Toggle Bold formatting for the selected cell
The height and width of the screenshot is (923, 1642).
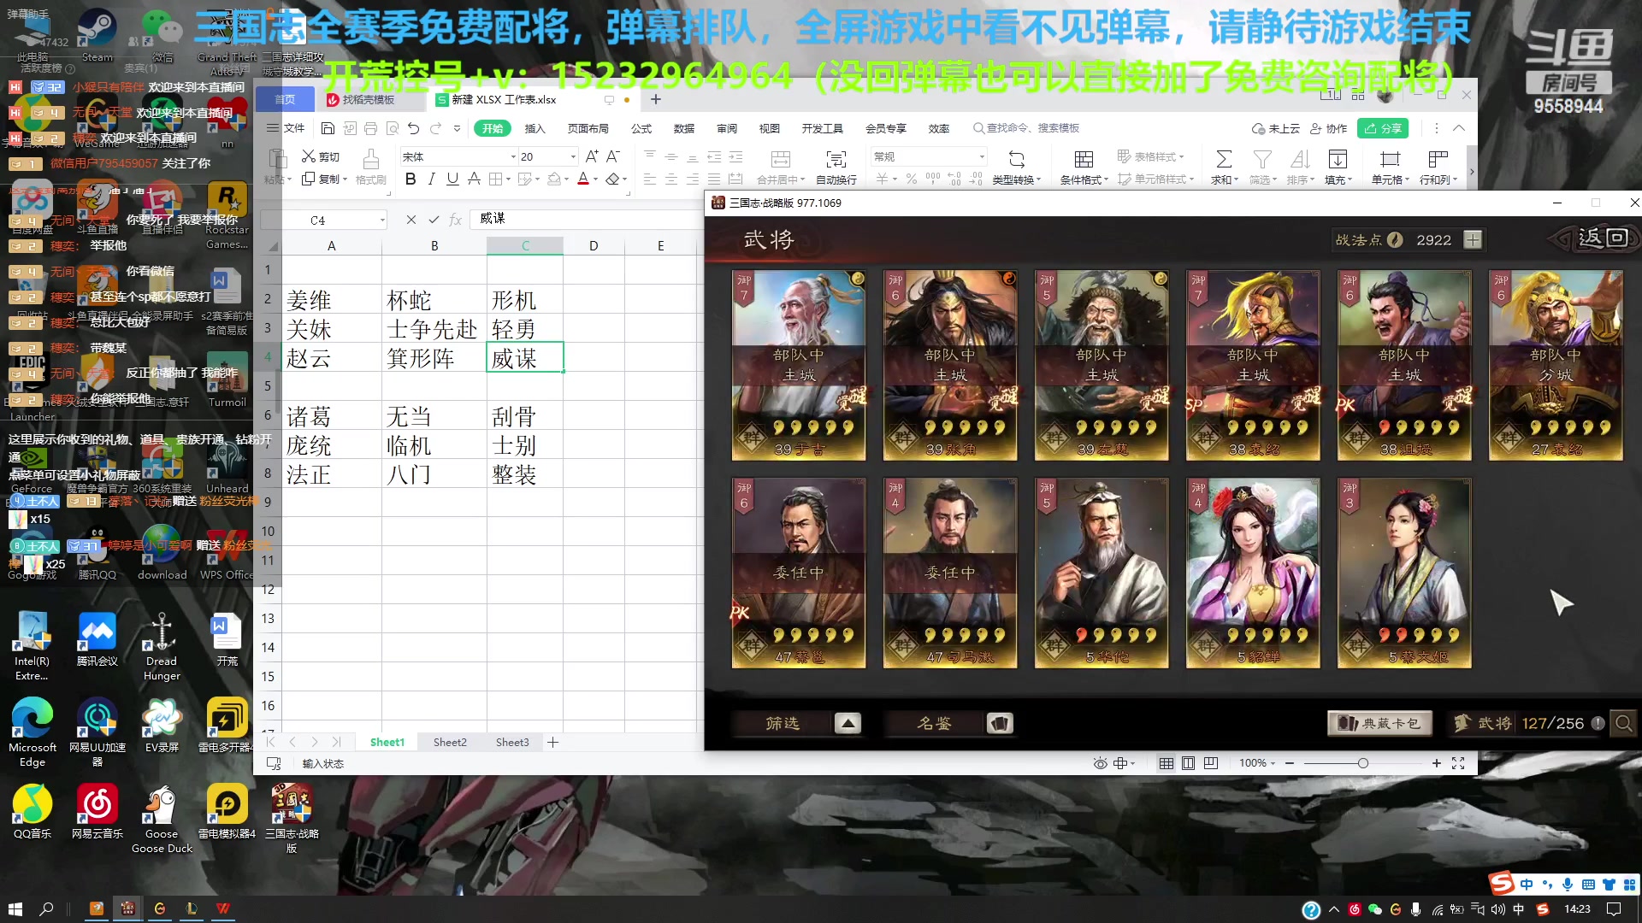click(x=410, y=179)
